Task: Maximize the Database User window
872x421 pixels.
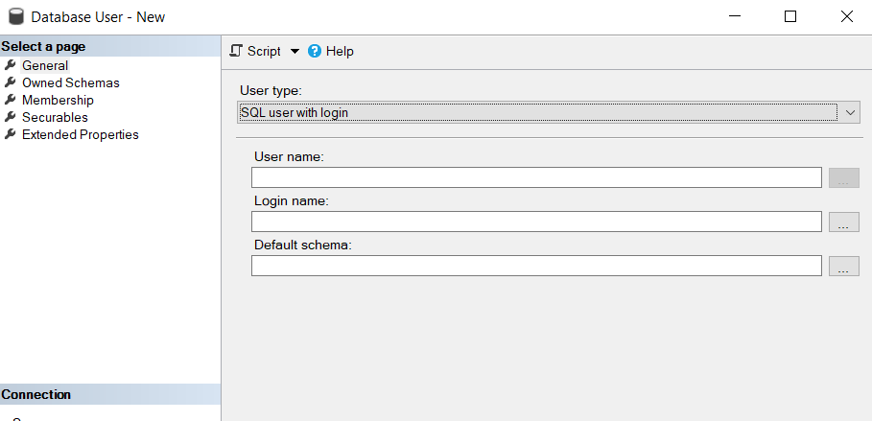Action: (790, 16)
